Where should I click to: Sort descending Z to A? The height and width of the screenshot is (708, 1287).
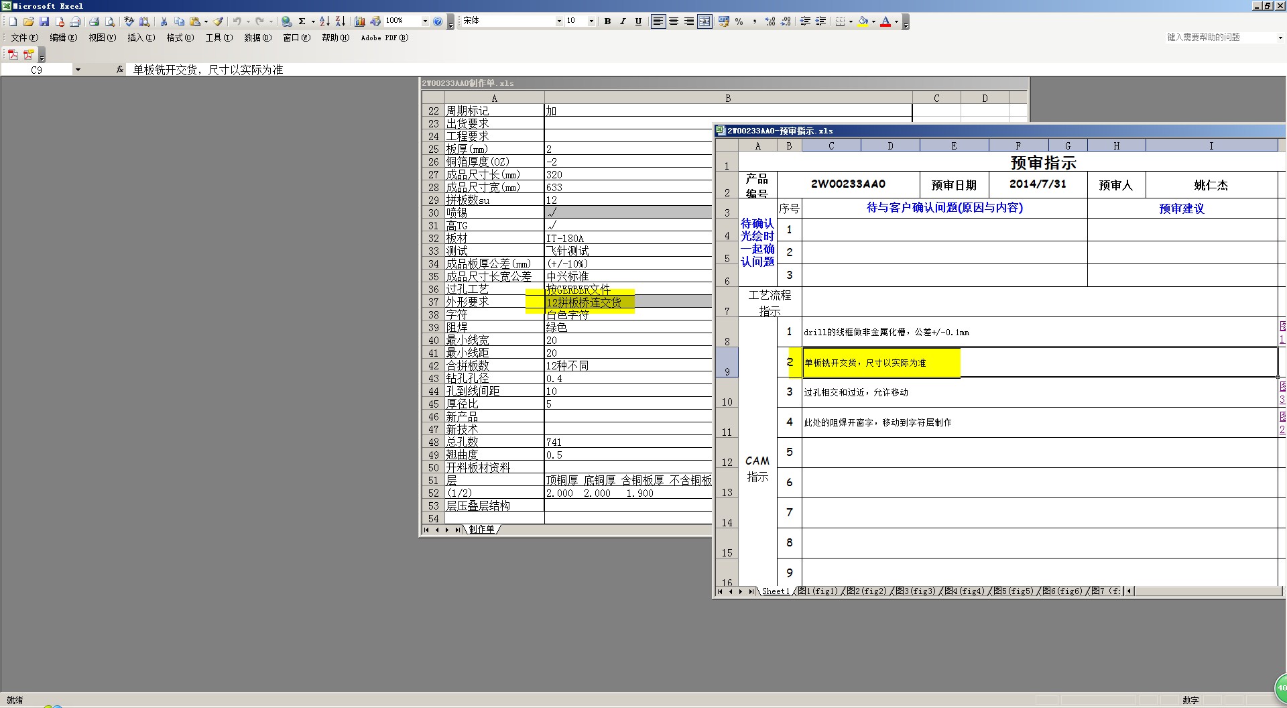[340, 21]
